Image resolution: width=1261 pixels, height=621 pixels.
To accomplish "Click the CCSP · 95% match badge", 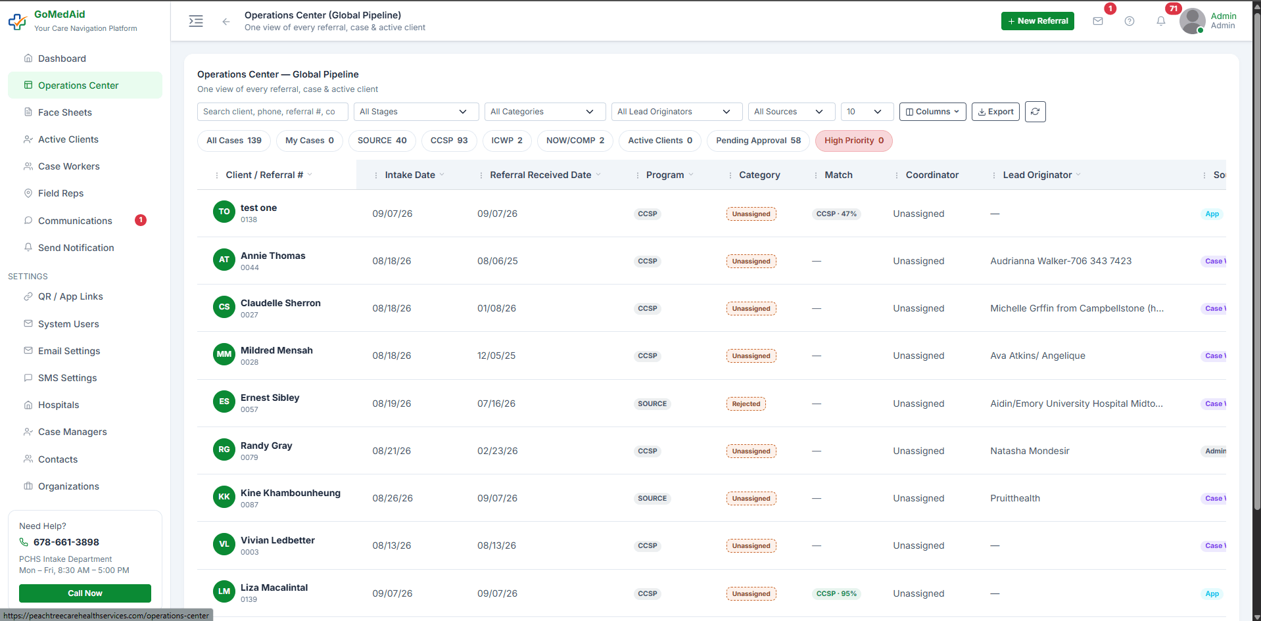I will [836, 593].
